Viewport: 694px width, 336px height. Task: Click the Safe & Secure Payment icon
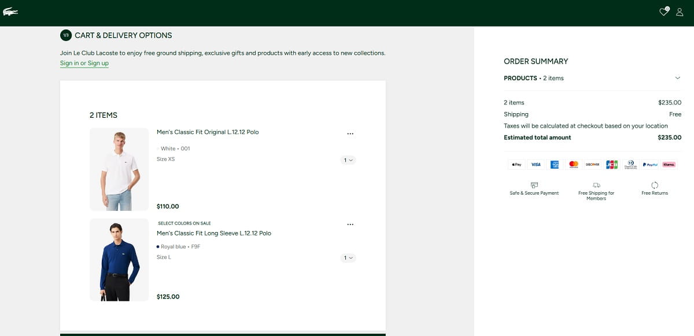534,185
